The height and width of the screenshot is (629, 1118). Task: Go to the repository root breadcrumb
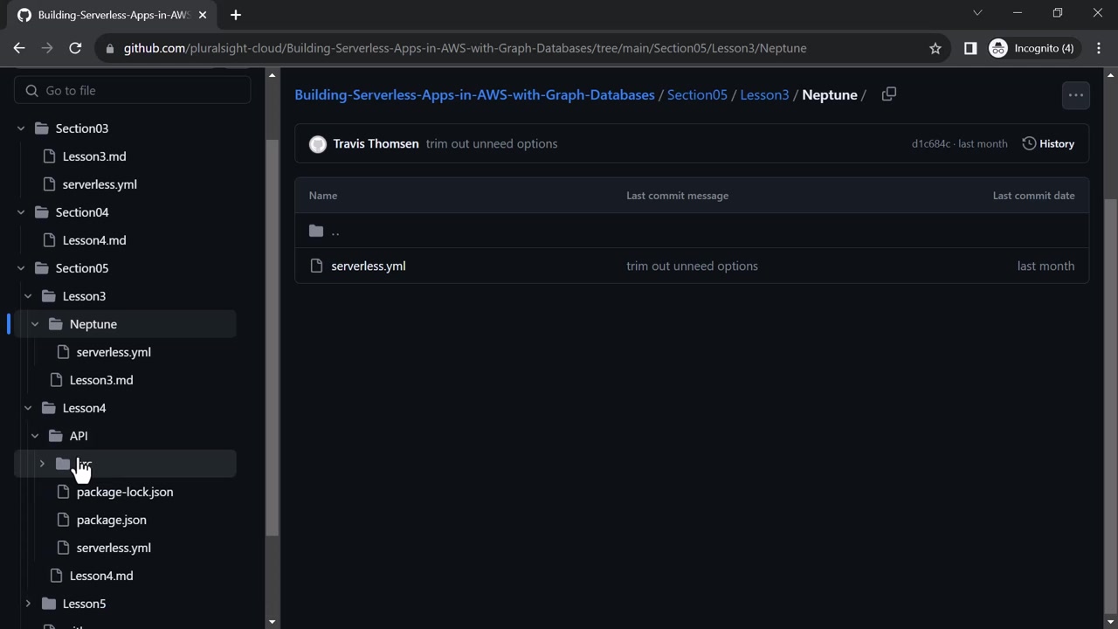tap(474, 94)
